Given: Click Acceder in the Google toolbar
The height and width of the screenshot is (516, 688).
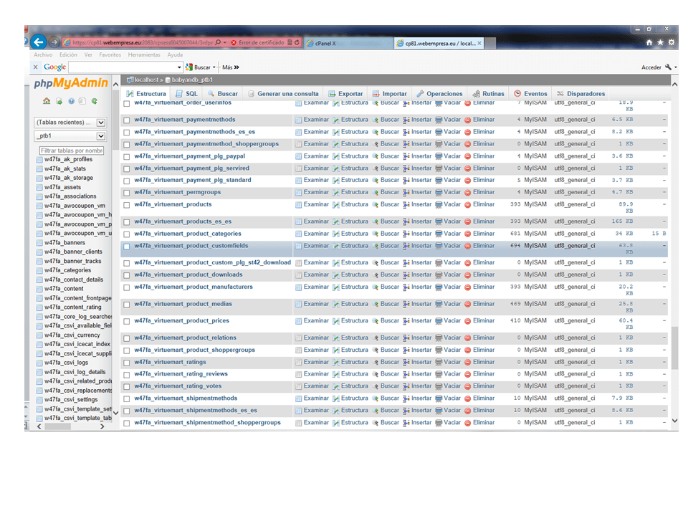Looking at the screenshot, I should (651, 67).
